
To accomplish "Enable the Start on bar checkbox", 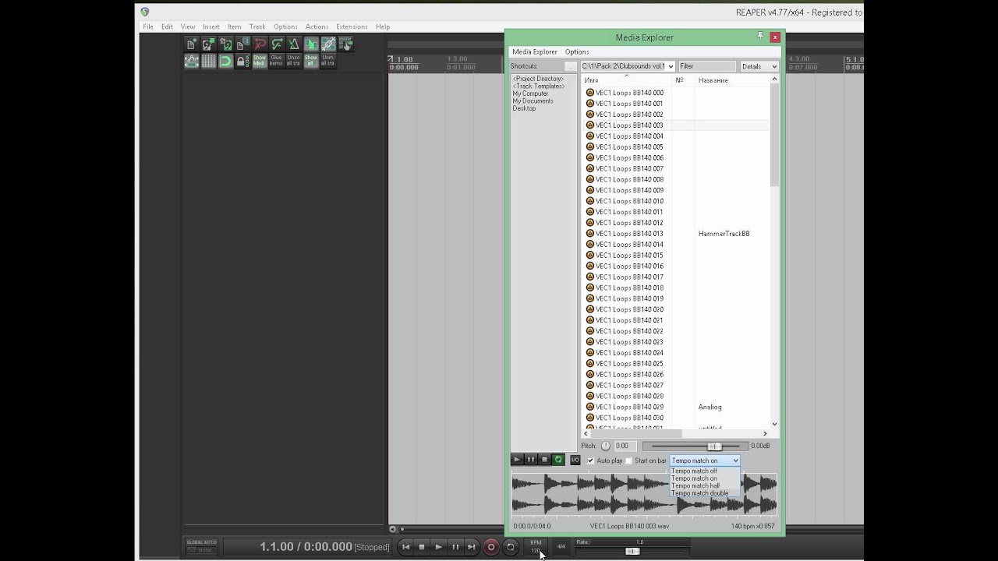I will pos(628,460).
